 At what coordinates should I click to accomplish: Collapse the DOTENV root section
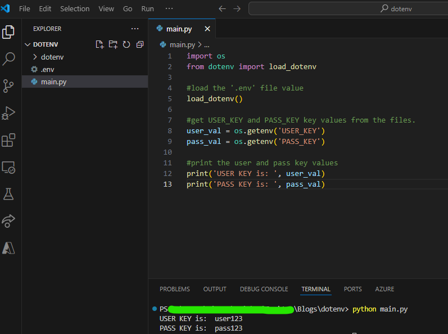tap(45, 44)
